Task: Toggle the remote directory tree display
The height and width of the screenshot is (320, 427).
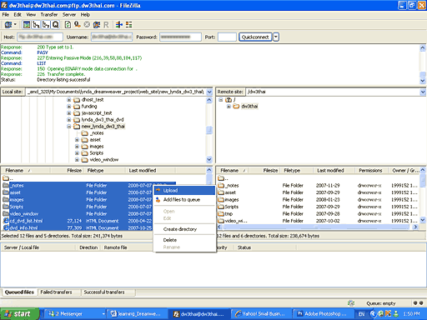Action: pos(46,25)
